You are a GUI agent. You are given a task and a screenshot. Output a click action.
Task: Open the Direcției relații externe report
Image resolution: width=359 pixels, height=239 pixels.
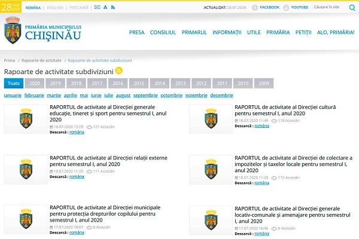[108, 161]
